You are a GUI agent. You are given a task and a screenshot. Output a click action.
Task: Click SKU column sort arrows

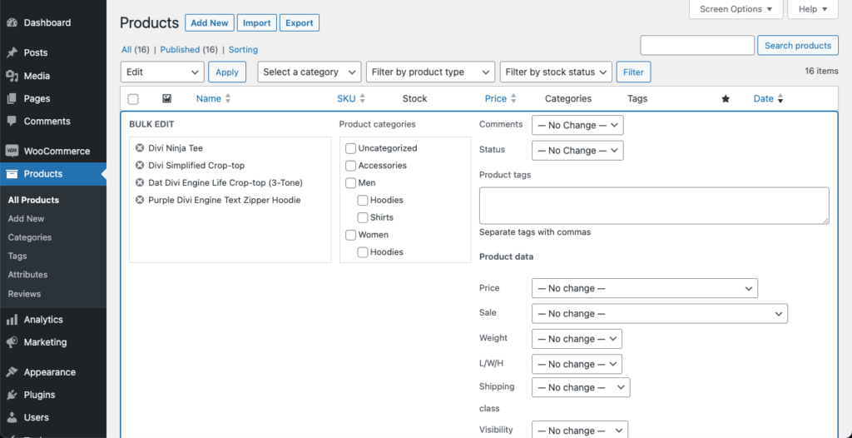[x=363, y=99]
